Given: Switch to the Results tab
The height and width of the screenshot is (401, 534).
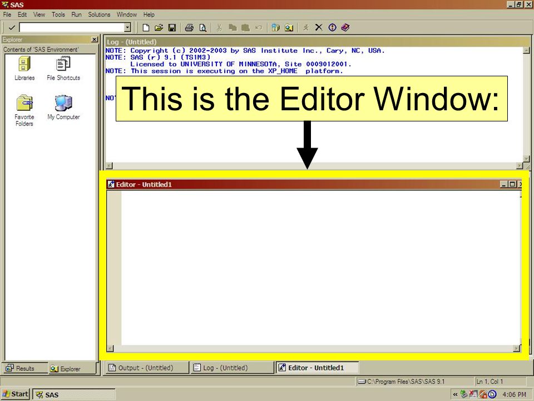Looking at the screenshot, I should coord(25,368).
